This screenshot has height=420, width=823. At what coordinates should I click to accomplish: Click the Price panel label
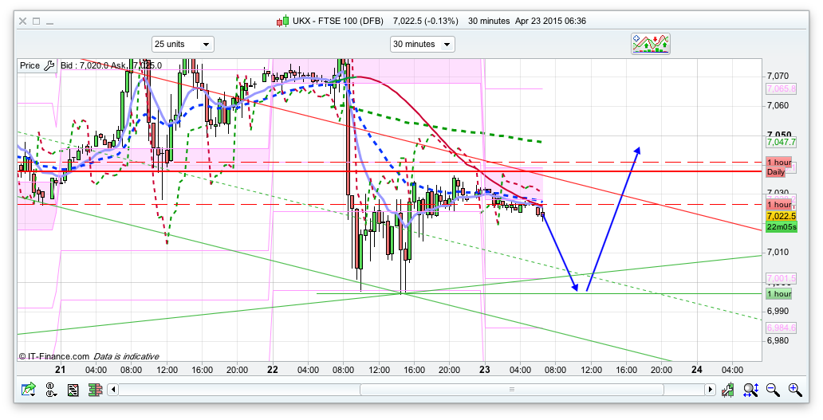pyautogui.click(x=30, y=66)
